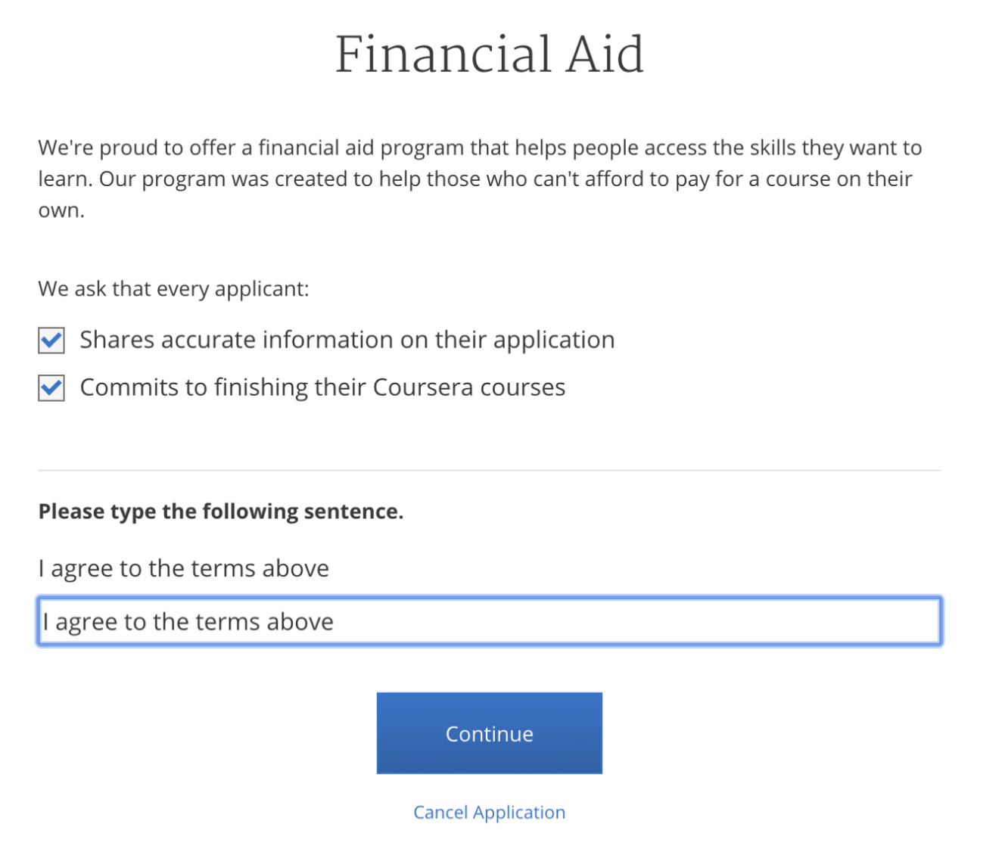Click the word 'application' in the first commitment label
Viewport: 1005px width, 852px height.
(x=554, y=340)
